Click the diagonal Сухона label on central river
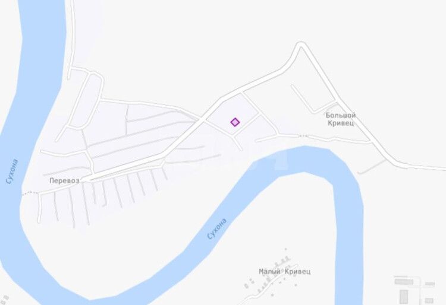The image size is (446, 305). 216,228
